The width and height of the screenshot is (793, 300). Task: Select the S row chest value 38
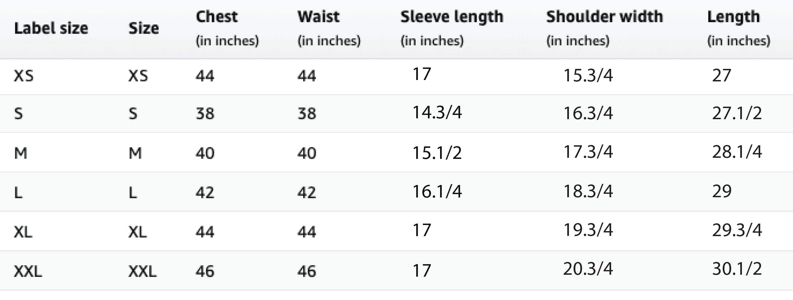205,114
